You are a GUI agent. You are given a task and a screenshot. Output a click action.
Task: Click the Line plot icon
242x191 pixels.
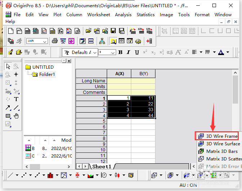click(x=10, y=175)
